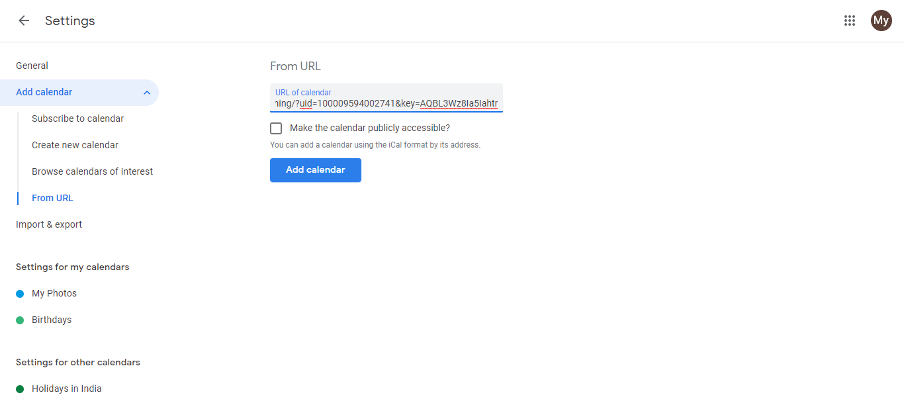
Task: Click Settings for other calendars heading
Action: [x=78, y=362]
